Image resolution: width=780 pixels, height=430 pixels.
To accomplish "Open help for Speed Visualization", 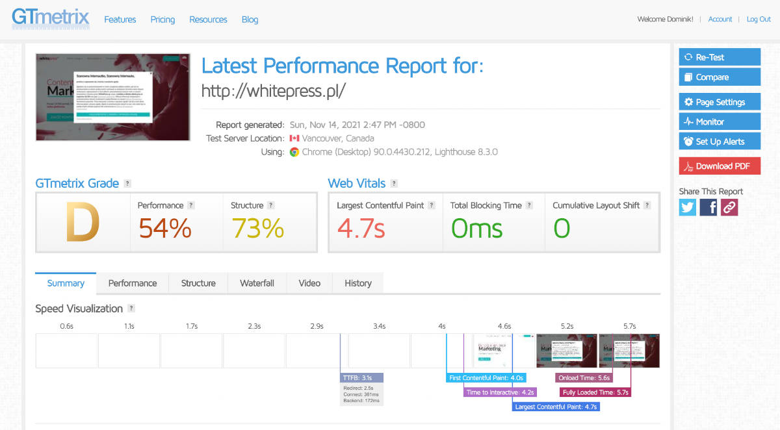I will click(x=131, y=309).
